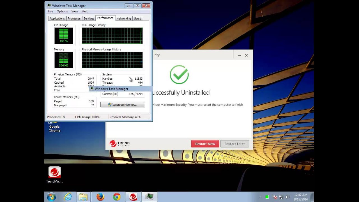Maximize the Windows Task Manager
The width and height of the screenshot is (359, 202).
[x=137, y=6]
